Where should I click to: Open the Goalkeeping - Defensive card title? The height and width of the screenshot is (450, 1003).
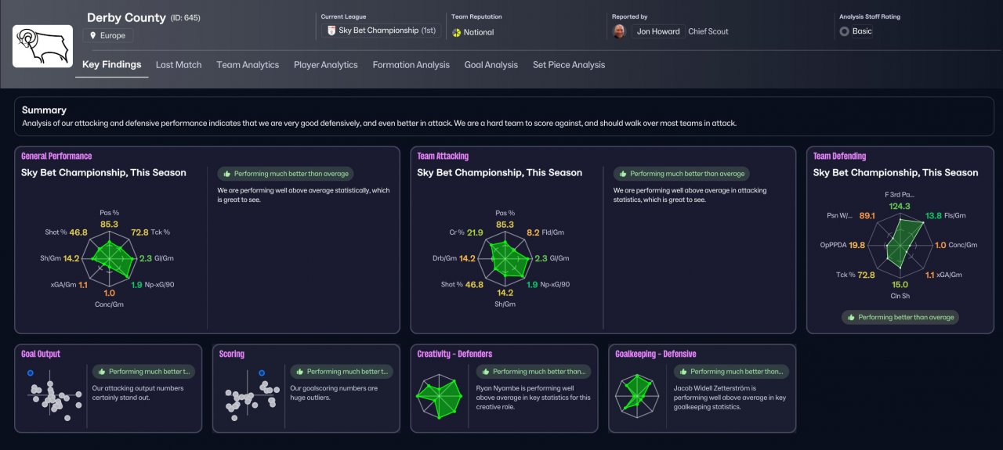pyautogui.click(x=656, y=354)
